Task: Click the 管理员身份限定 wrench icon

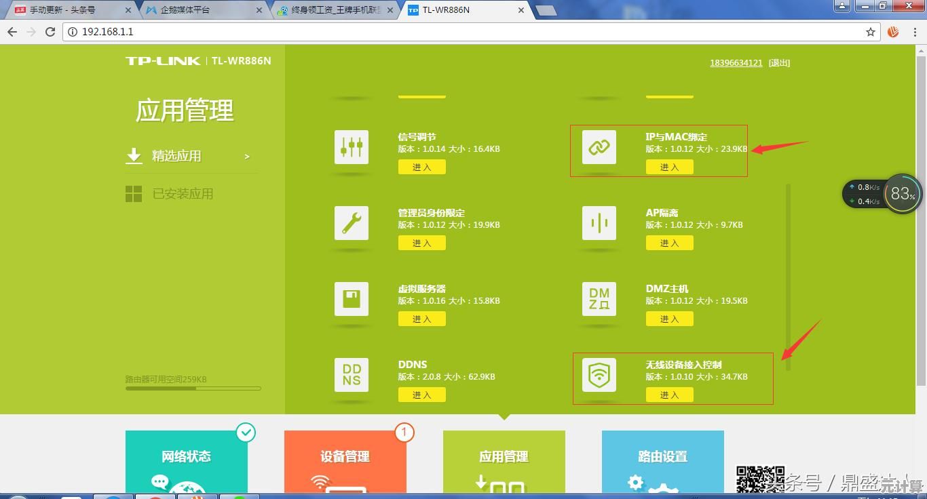Action: 352,223
